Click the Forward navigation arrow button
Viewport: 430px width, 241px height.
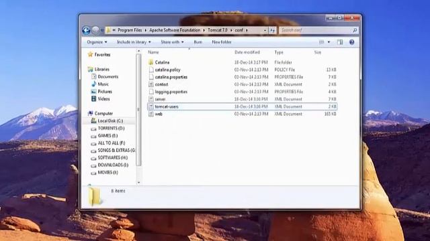[x=95, y=30]
